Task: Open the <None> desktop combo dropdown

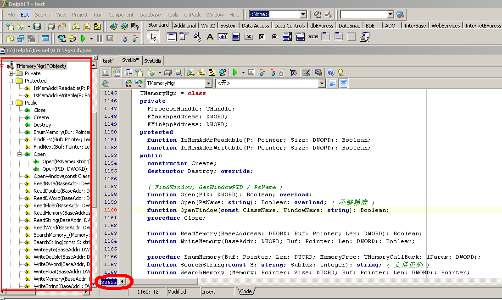Action: [x=303, y=14]
